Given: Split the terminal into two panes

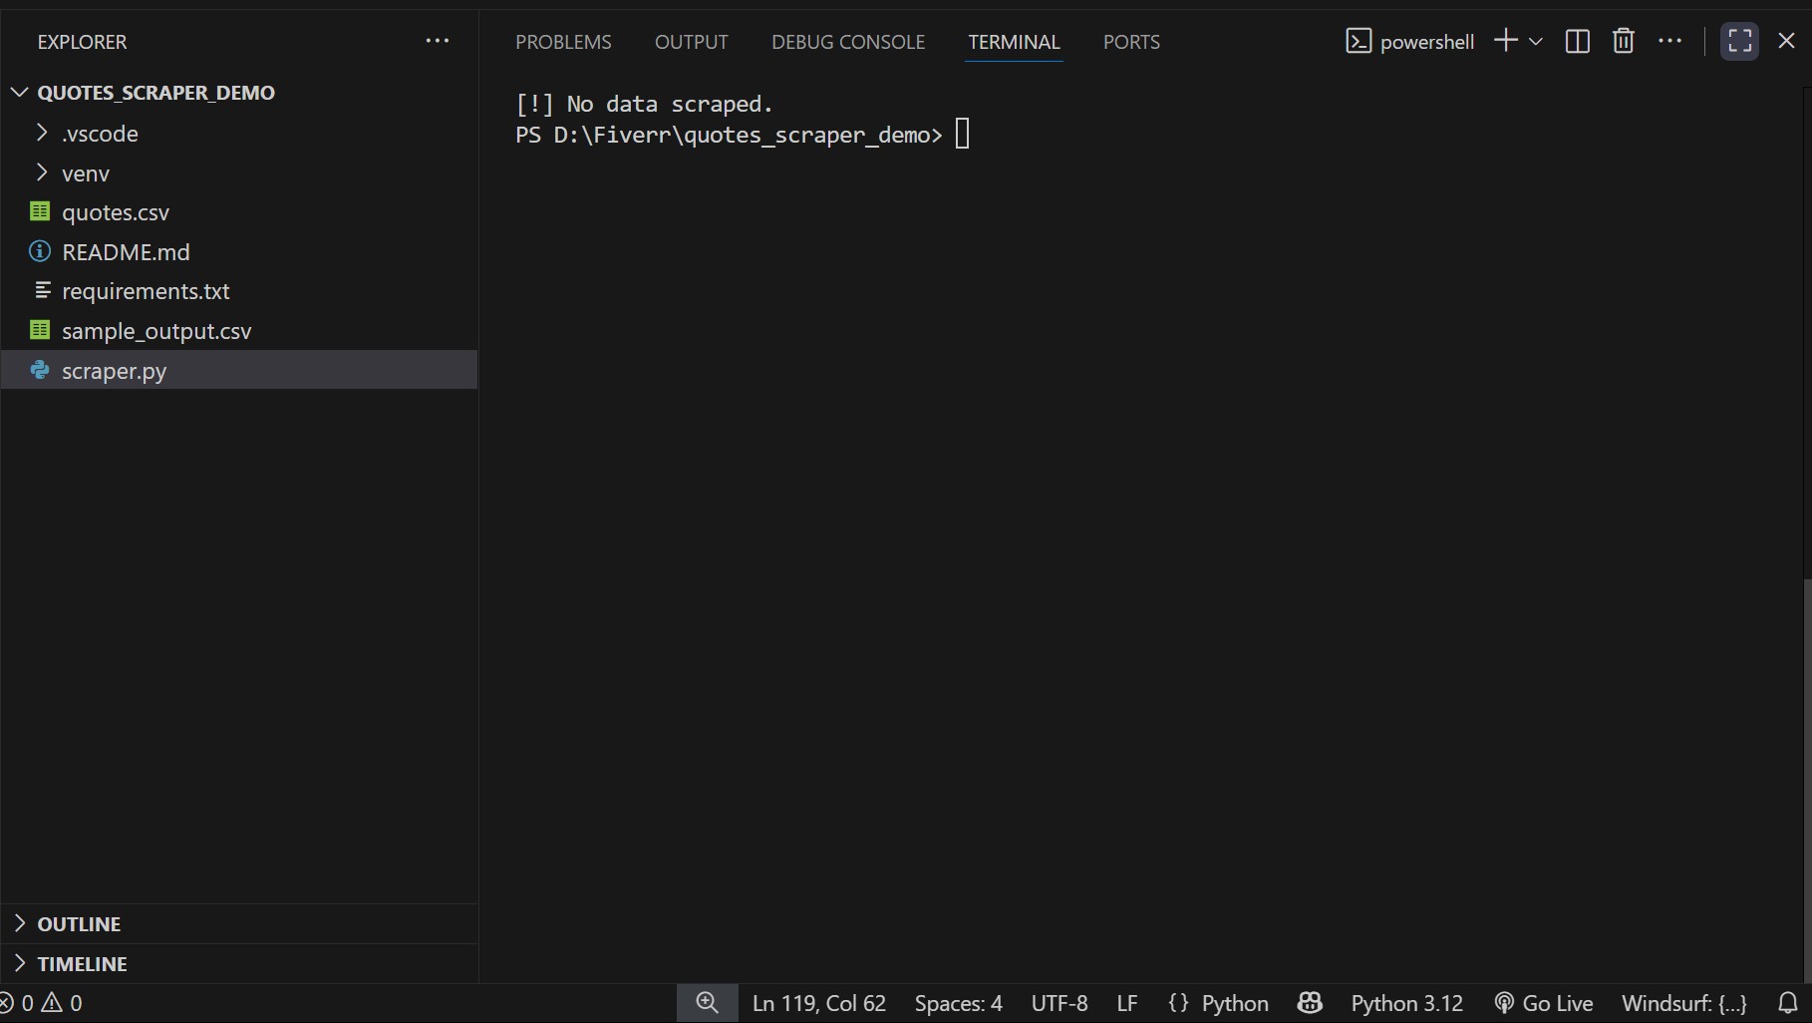Looking at the screenshot, I should pos(1577,41).
